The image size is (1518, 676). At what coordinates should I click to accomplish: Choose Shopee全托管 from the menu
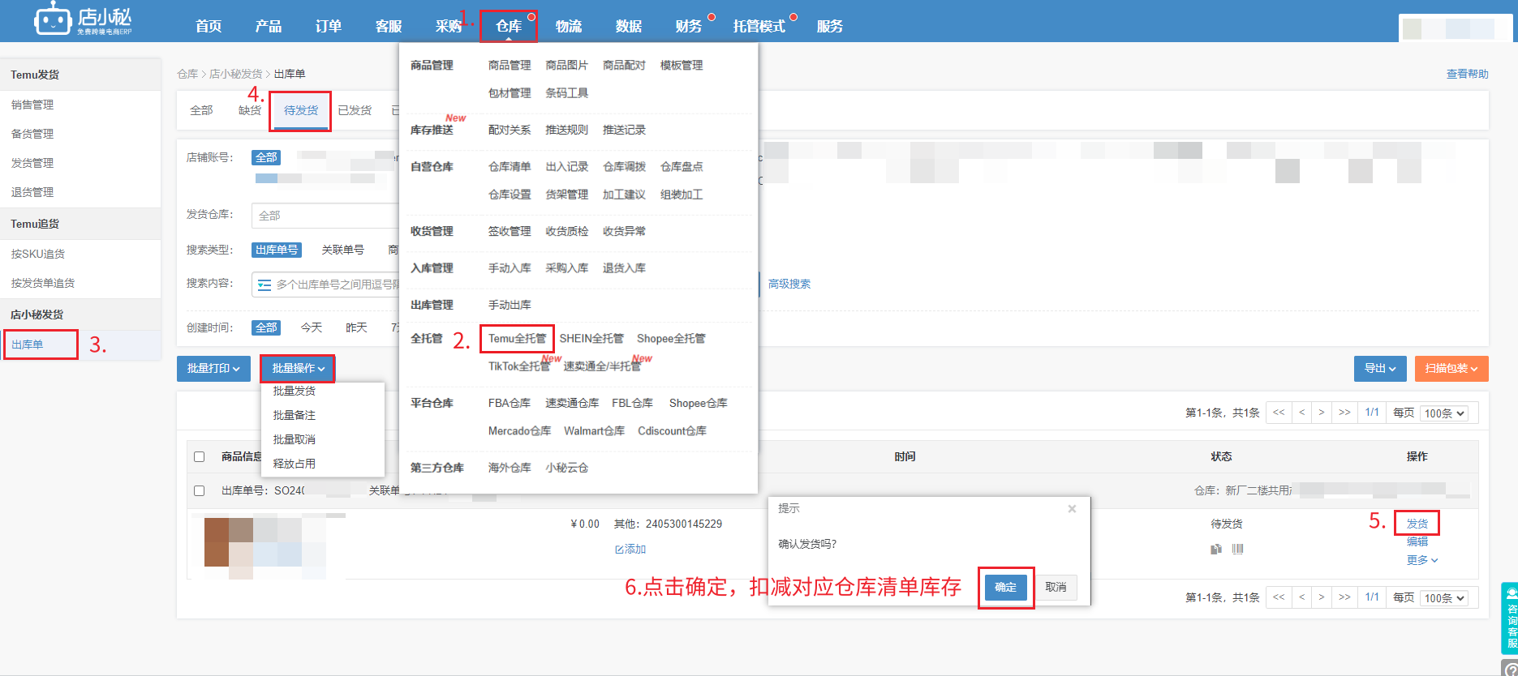click(671, 338)
